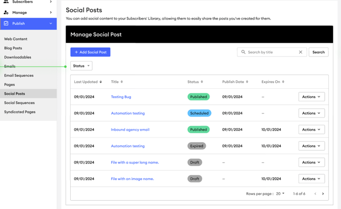The height and width of the screenshot is (209, 341).
Task: Open the Status filter dropdown
Action: pos(81,66)
